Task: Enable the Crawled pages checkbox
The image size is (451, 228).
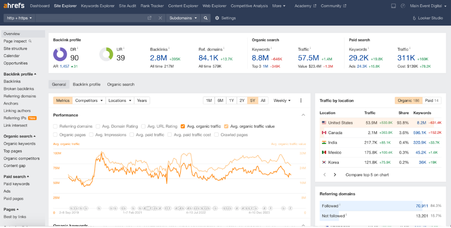Action: (217, 135)
